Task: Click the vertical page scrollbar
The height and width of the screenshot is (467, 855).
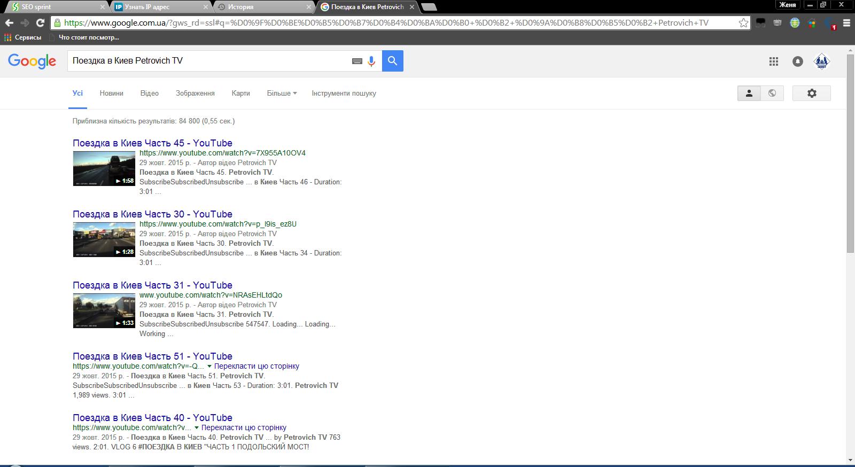Action: (850, 153)
